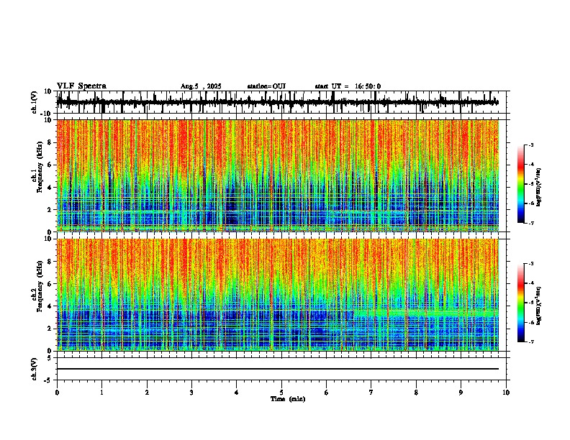
Task: Click the "2" kHz tick on ch.1 spectrogram
Action: tap(50, 209)
